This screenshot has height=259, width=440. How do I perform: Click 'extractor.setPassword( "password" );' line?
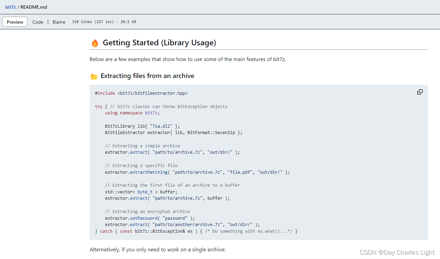150,218
